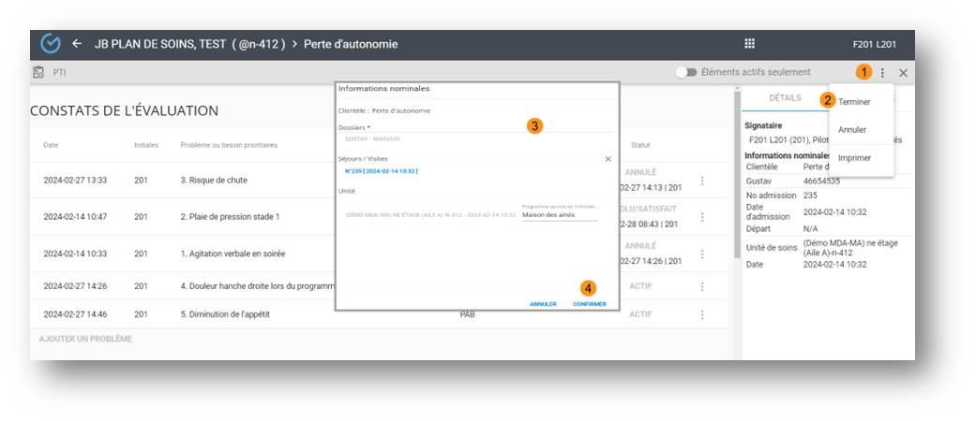Choose Annuler in the dropdown menu
The image size is (976, 421).
point(852,130)
